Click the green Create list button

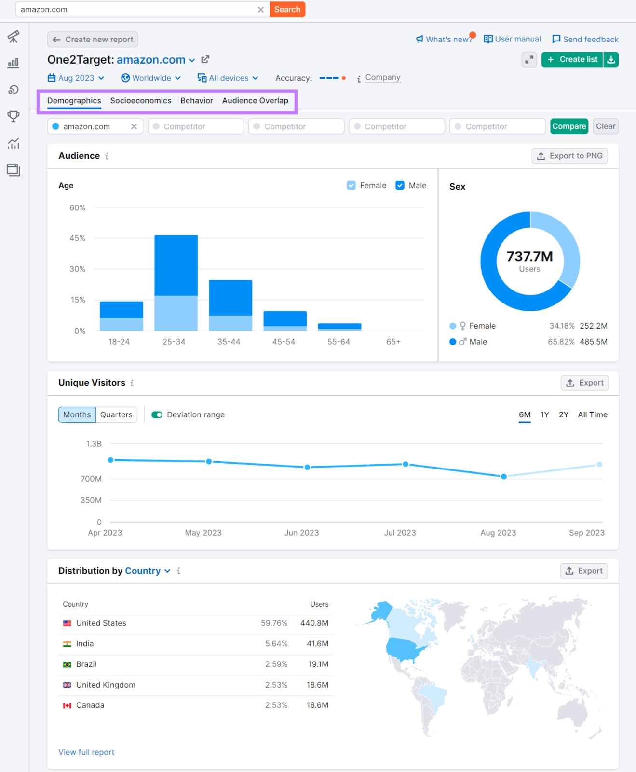[572, 60]
